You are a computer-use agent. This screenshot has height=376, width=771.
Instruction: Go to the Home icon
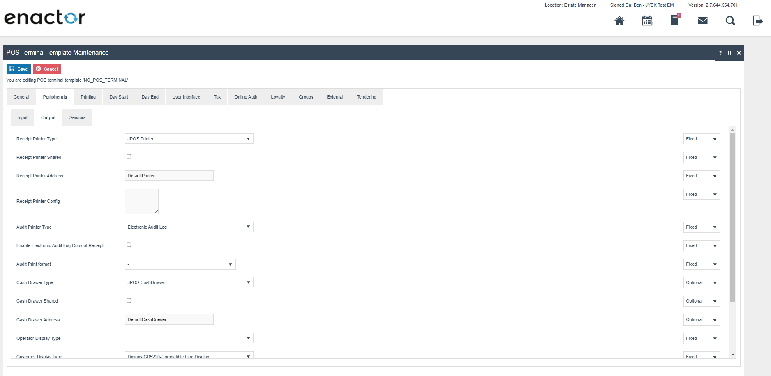(619, 21)
